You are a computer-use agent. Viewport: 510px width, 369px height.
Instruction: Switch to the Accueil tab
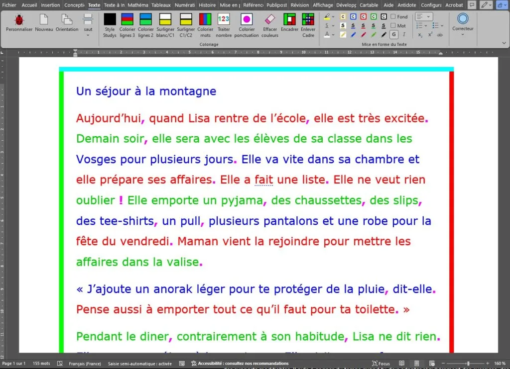[29, 5]
